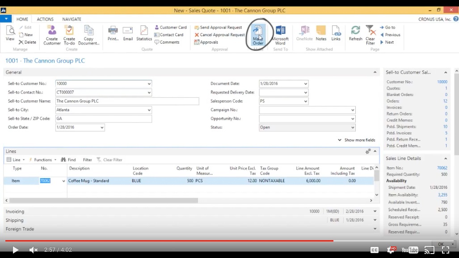Click Cancel Approval Request
Image resolution: width=459 pixels, height=258 pixels.
point(219,34)
